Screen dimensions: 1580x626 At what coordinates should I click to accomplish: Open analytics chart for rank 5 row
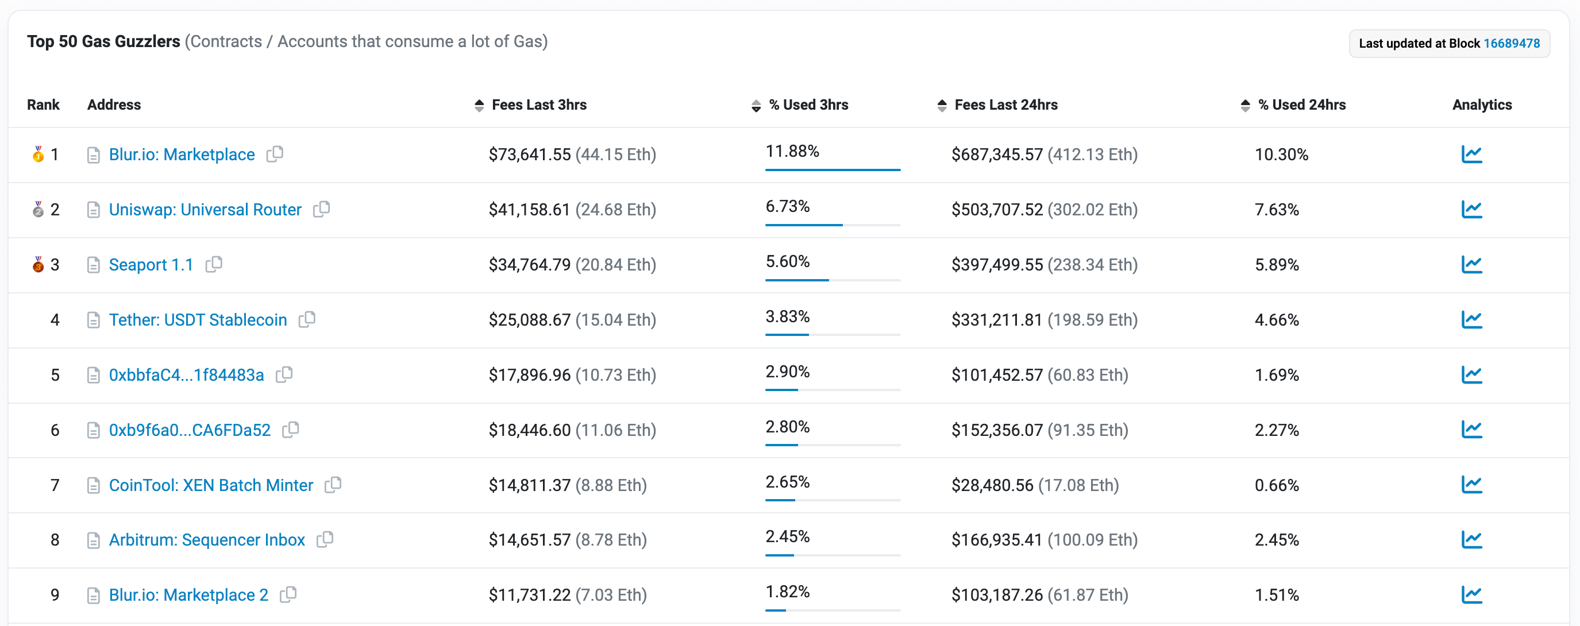point(1471,374)
